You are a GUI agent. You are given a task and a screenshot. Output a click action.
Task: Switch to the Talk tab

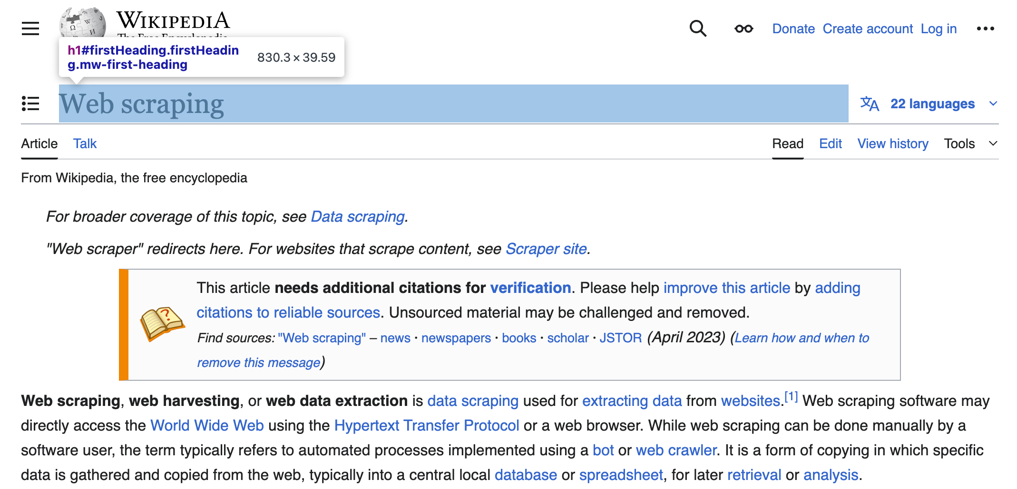[84, 143]
